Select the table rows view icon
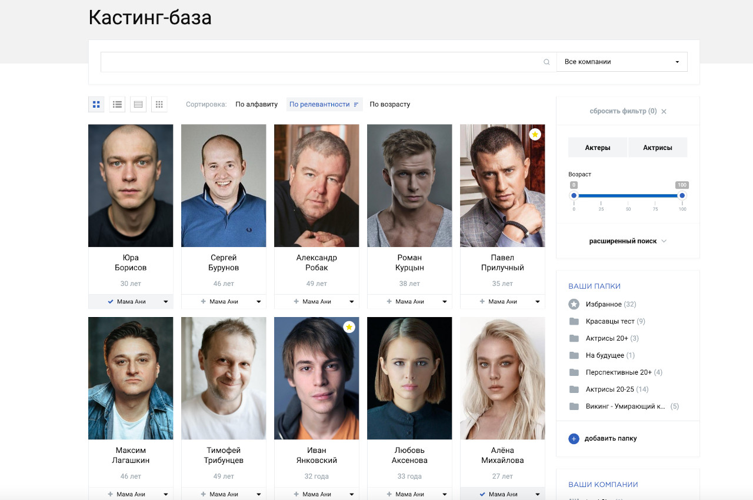The height and width of the screenshot is (500, 753). tap(138, 105)
